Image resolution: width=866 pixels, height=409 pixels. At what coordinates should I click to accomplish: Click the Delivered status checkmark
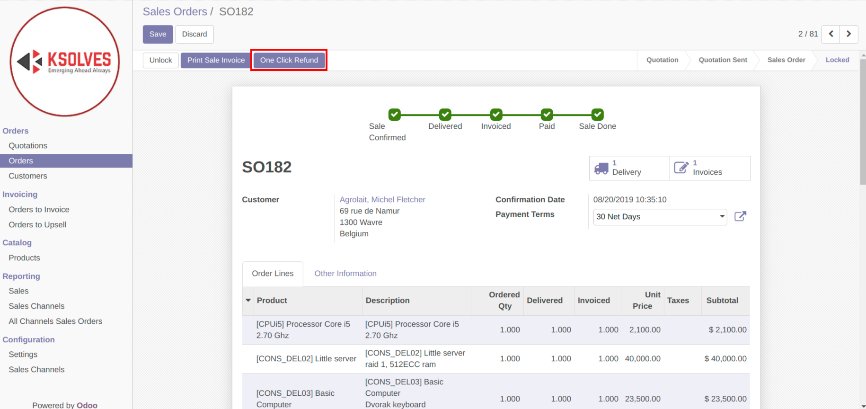tap(445, 115)
